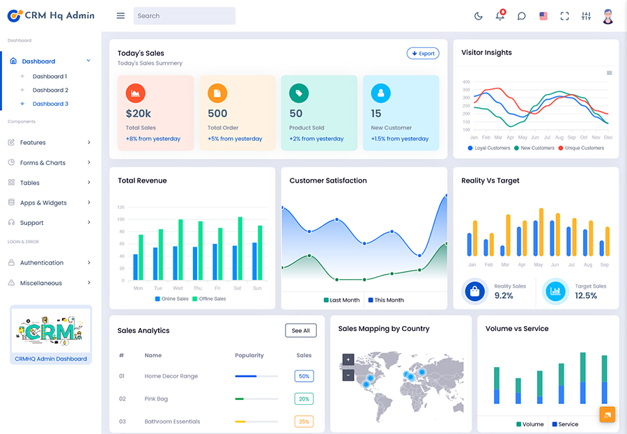Click the Home Decor Range row name
This screenshot has width=627, height=434.
pos(171,376)
